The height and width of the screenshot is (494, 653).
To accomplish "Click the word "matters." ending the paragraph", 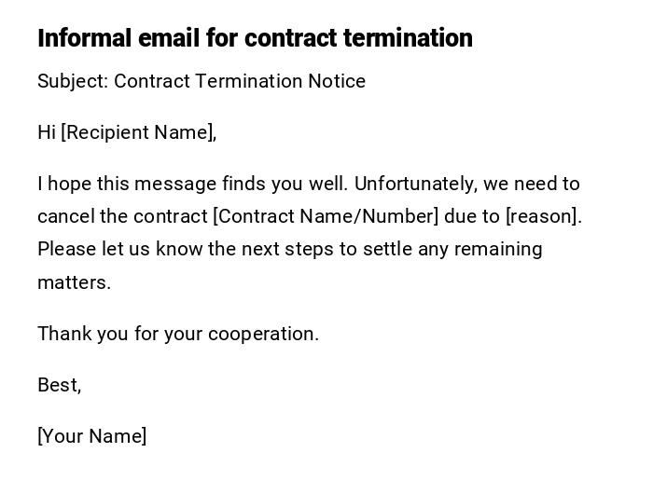I will (x=74, y=282).
